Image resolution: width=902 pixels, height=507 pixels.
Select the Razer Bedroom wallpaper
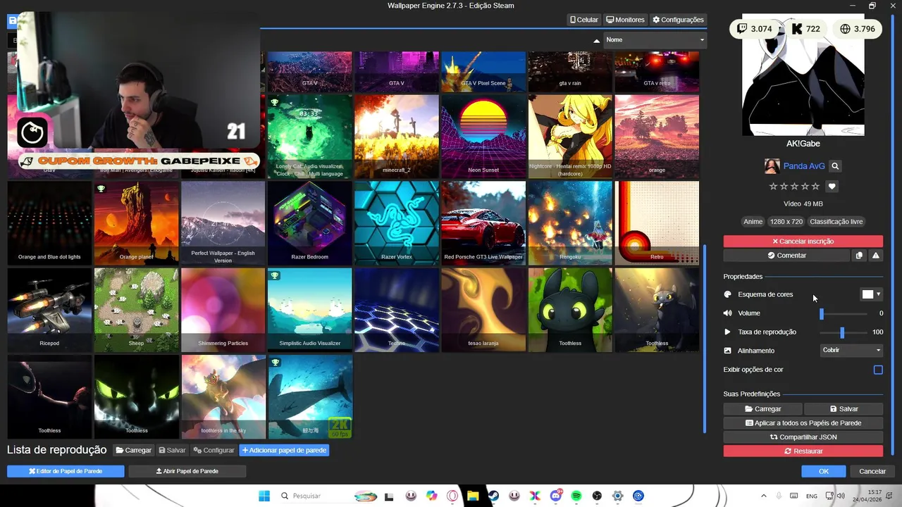click(310, 223)
